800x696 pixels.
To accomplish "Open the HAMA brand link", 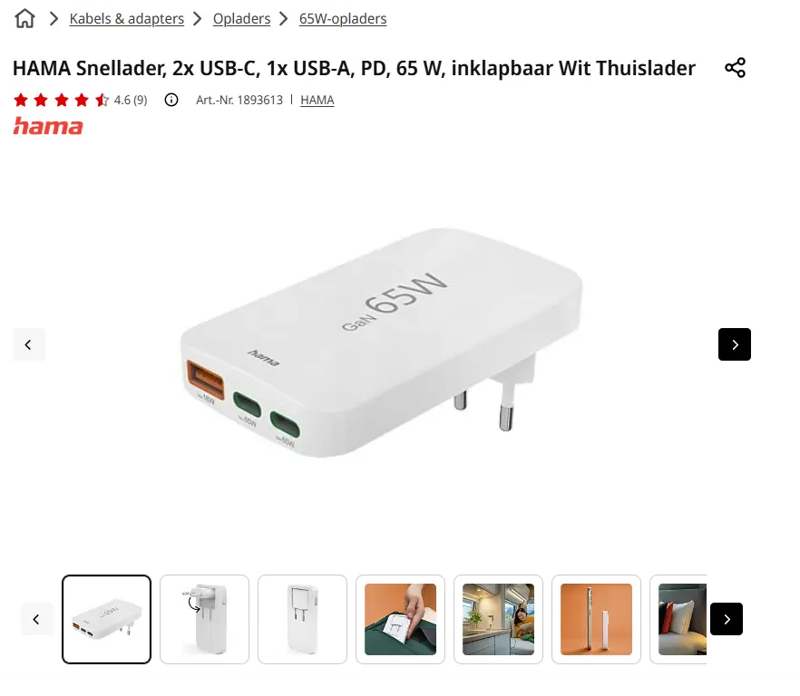I will pyautogui.click(x=317, y=100).
